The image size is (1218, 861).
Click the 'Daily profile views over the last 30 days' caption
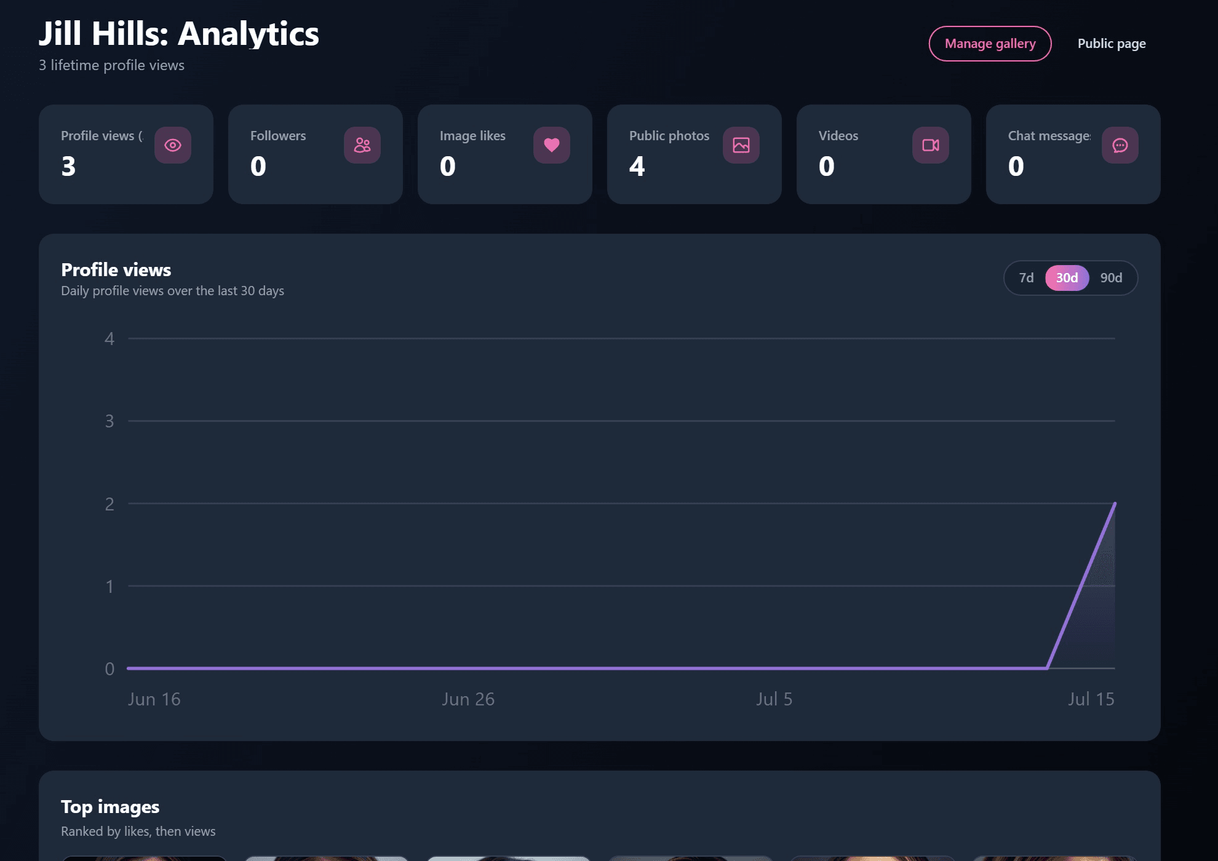point(172,291)
